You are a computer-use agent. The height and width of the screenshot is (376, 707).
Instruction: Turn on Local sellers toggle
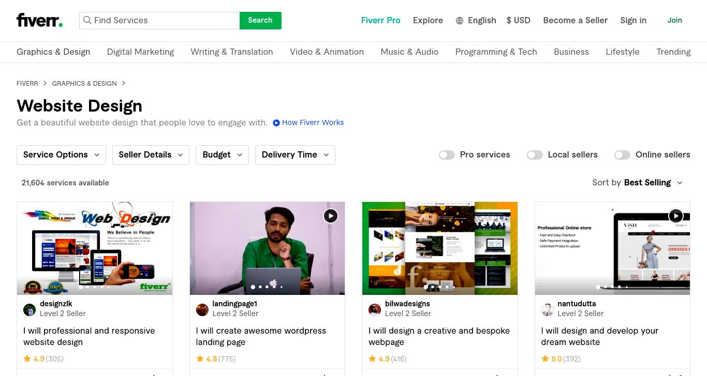click(x=535, y=155)
